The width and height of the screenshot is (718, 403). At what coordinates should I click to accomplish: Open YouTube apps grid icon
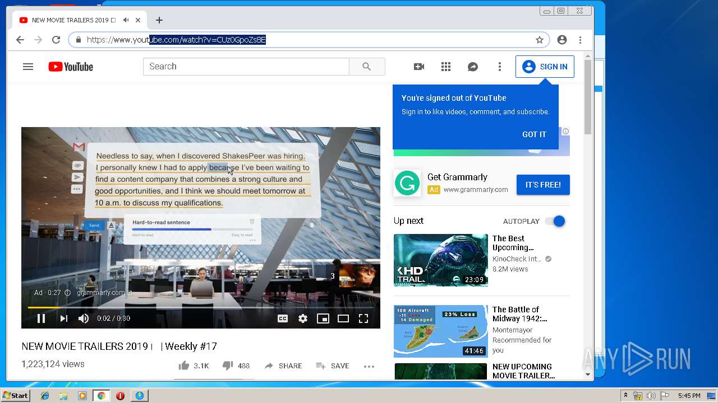coord(446,67)
